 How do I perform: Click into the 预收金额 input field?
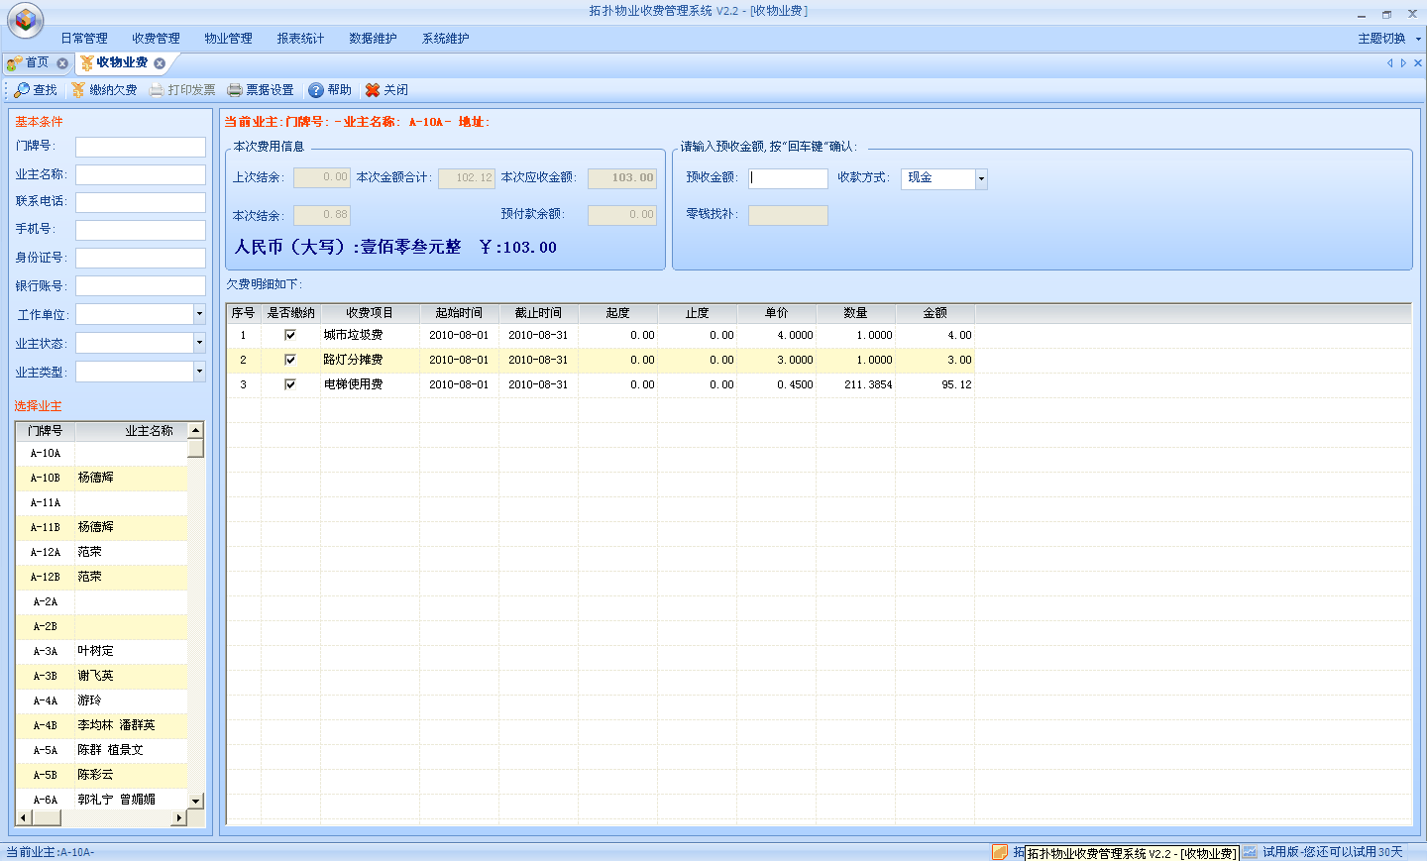788,178
